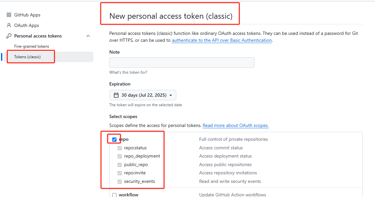
Task: Collapse the Personal access tokens section chevron
Action: tap(88, 36)
